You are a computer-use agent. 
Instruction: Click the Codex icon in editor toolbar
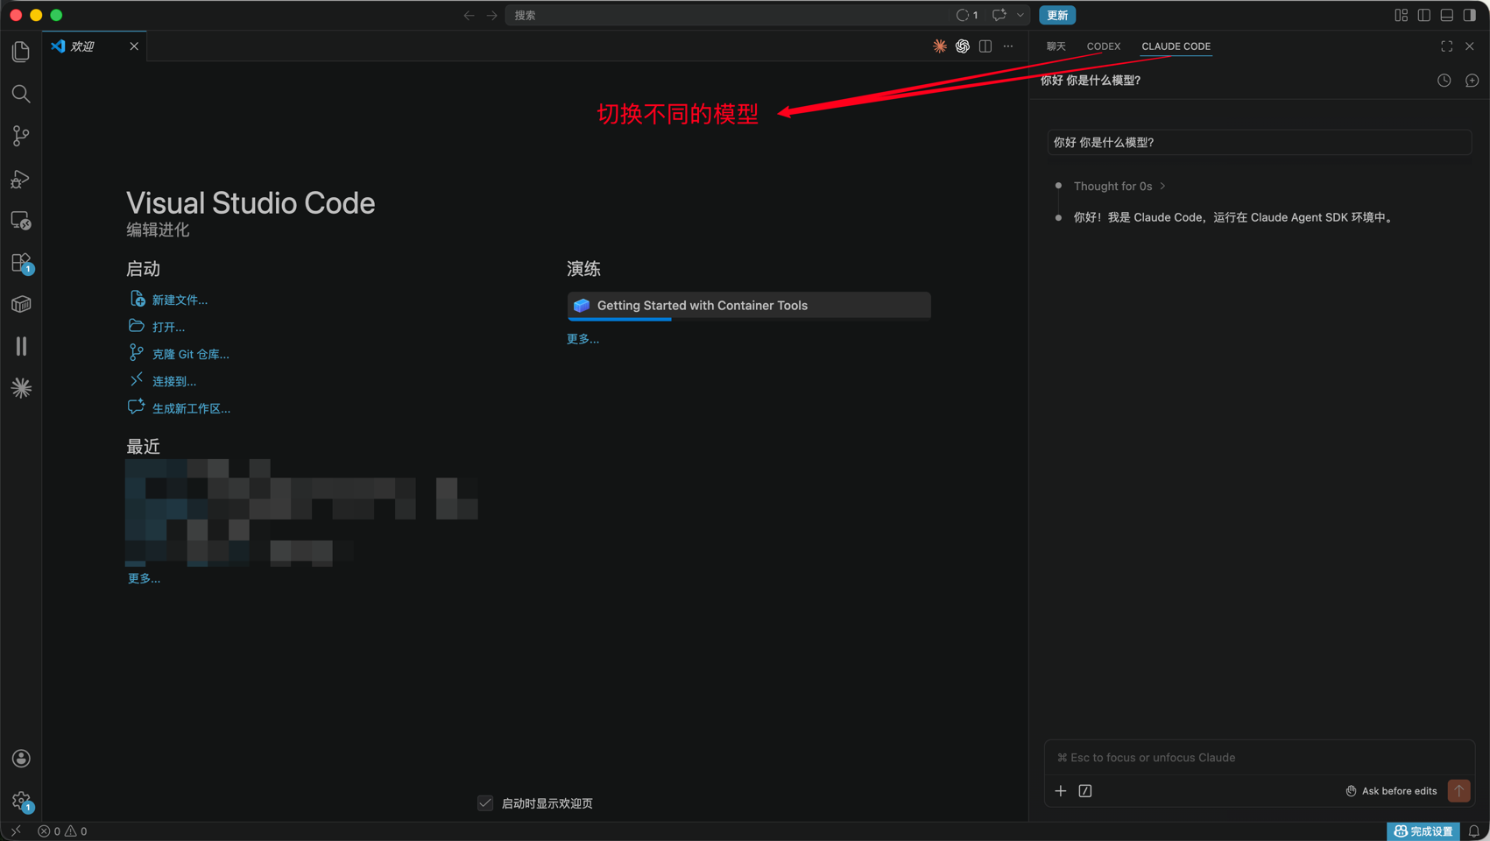[963, 46]
